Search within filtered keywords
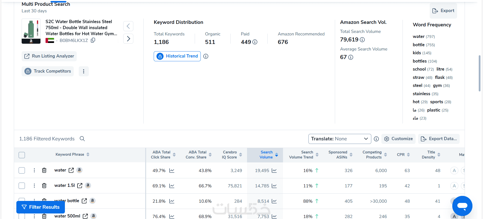 pyautogui.click(x=82, y=139)
